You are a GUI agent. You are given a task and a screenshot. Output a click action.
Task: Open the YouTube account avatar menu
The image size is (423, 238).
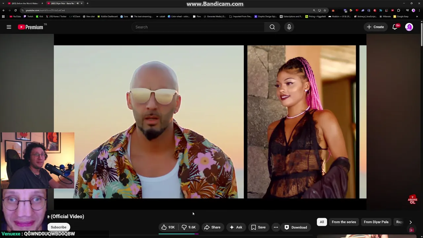409,27
